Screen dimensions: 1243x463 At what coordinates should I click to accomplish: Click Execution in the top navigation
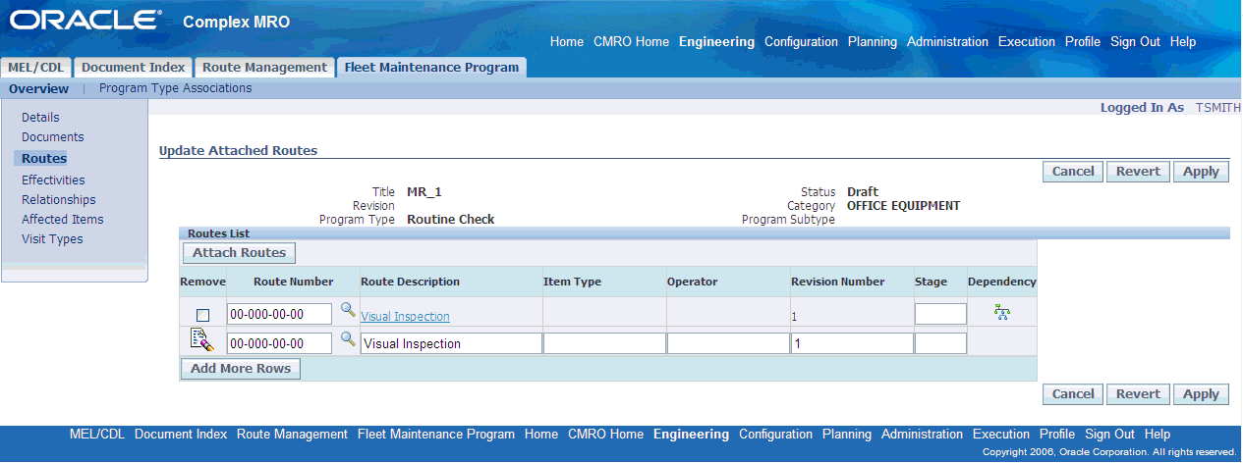pyautogui.click(x=1027, y=42)
